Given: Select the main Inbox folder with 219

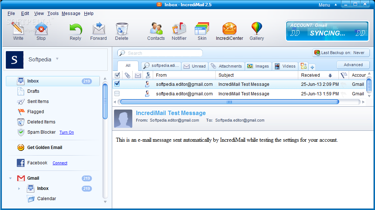Looking at the screenshot, I should tap(53, 81).
